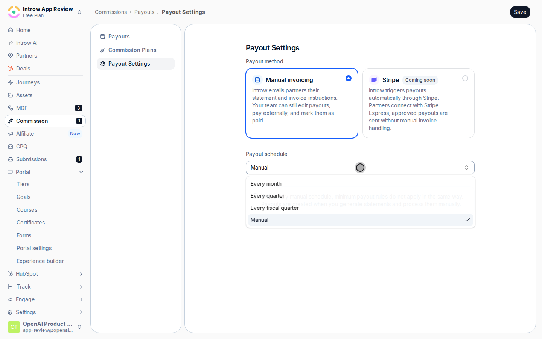Click the Manual invoicing document icon

point(257,80)
